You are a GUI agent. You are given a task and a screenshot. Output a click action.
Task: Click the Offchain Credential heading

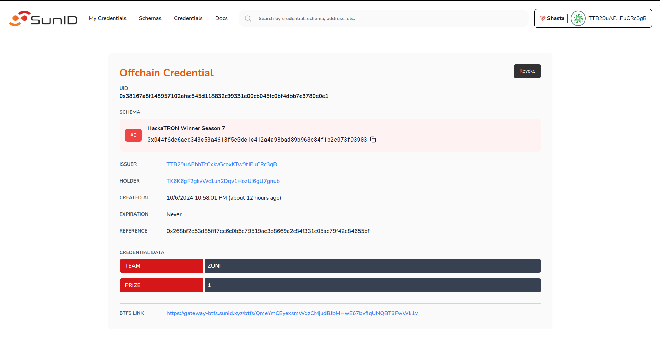click(166, 73)
